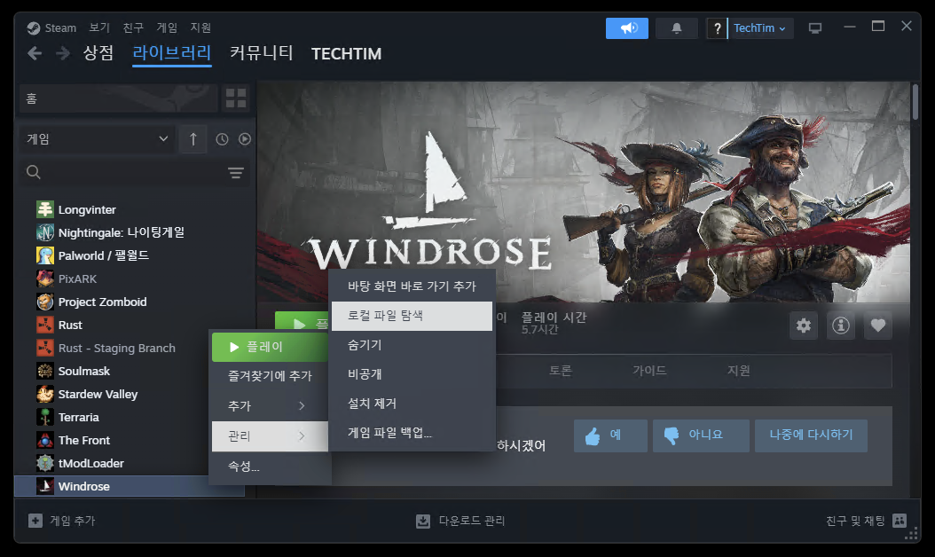Open the game info icon
Viewport: 935px width, 557px height.
pos(841,326)
